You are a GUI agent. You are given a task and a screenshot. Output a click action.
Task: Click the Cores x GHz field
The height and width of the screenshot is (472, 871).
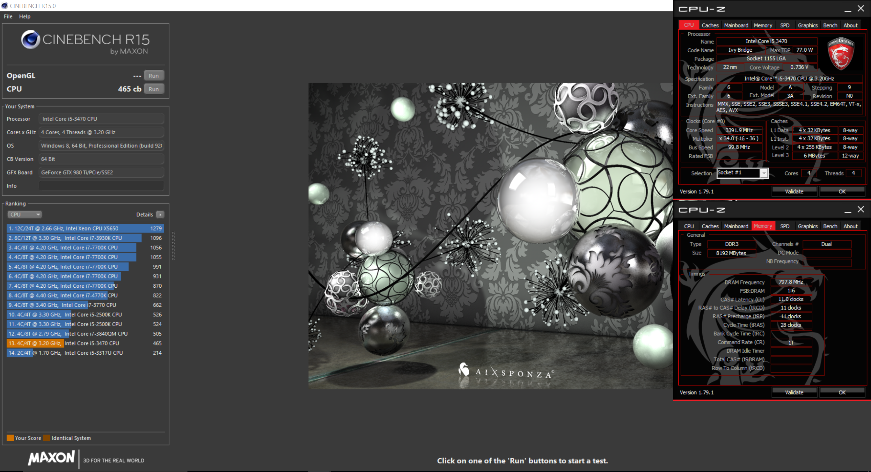point(101,132)
